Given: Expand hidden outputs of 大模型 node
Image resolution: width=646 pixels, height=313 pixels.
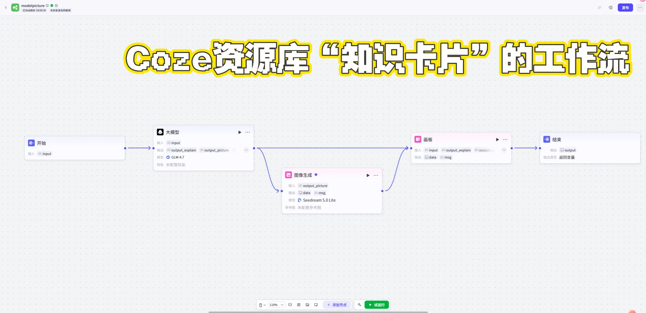Looking at the screenshot, I should [246, 150].
